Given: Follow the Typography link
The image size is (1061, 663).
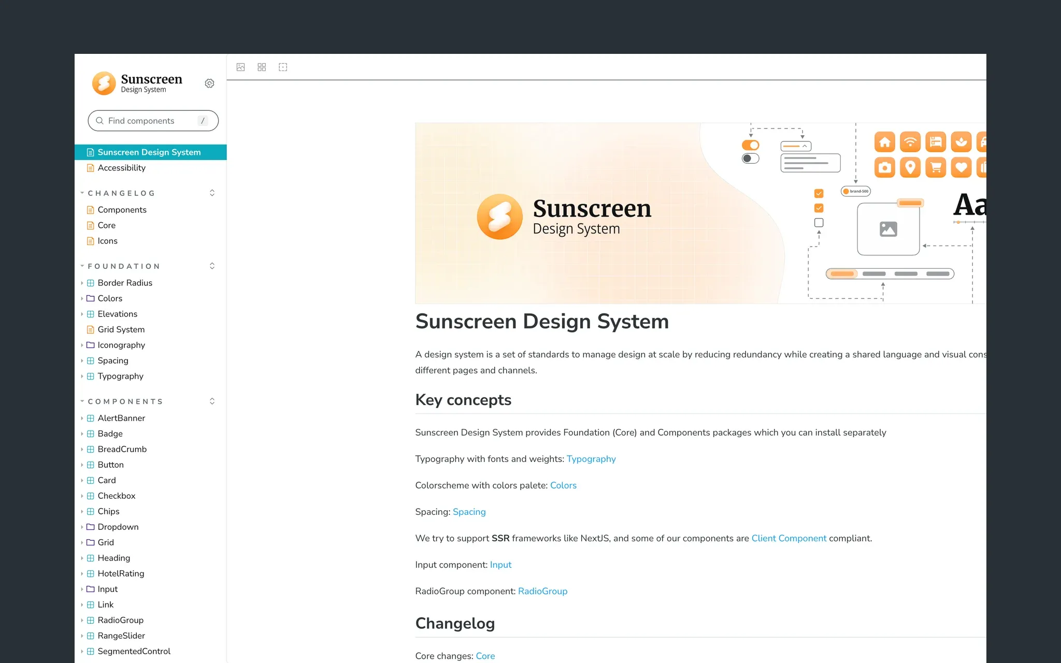Looking at the screenshot, I should 591,459.
